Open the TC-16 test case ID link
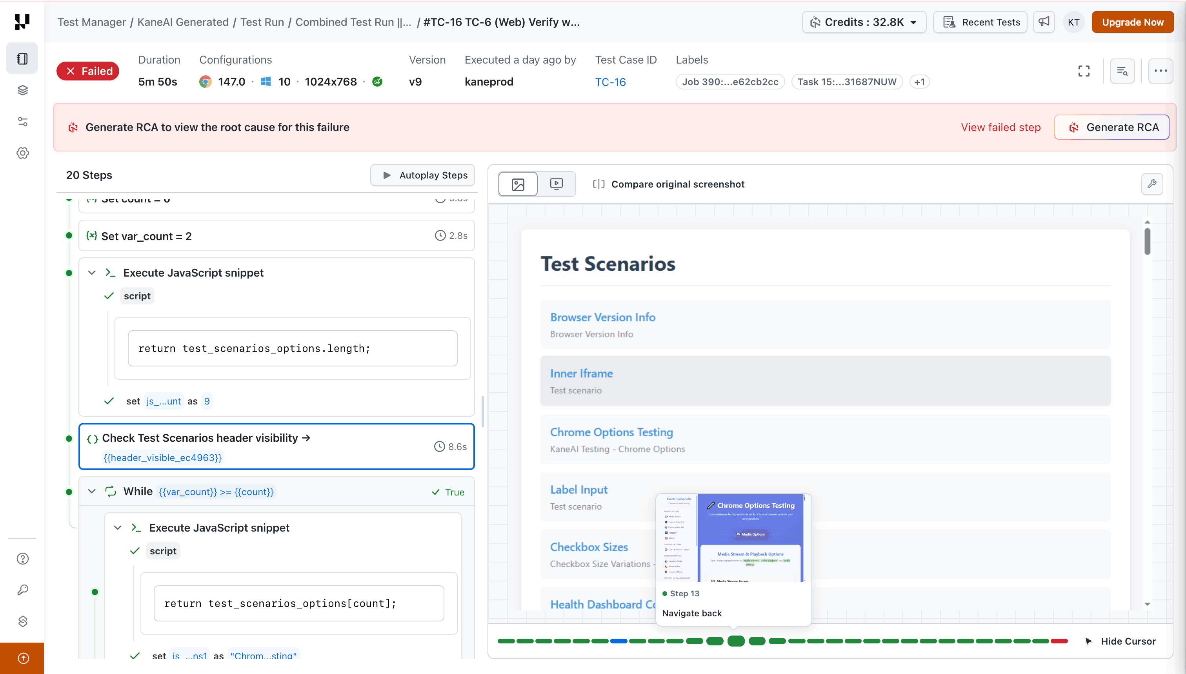This screenshot has width=1186, height=674. 610,82
